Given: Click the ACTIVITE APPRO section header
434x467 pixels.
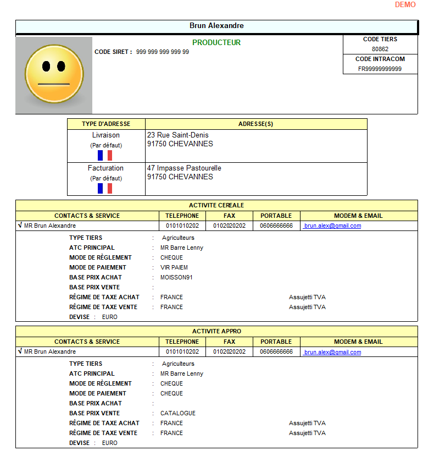Looking at the screenshot, I should coord(216,331).
